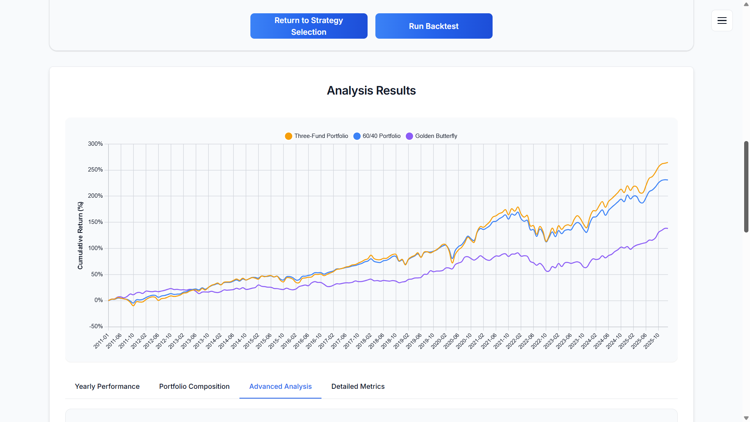Click the blue 60/40 legend circle

357,136
